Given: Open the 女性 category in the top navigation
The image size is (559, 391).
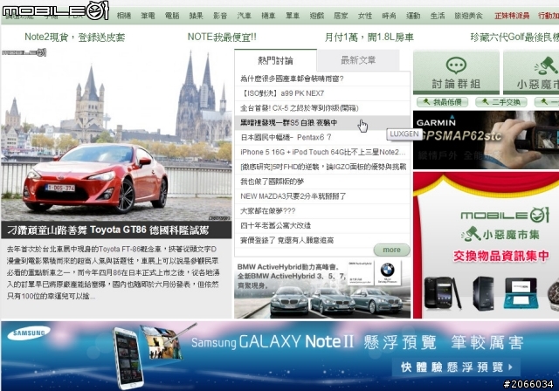Looking at the screenshot, I should (365, 16).
